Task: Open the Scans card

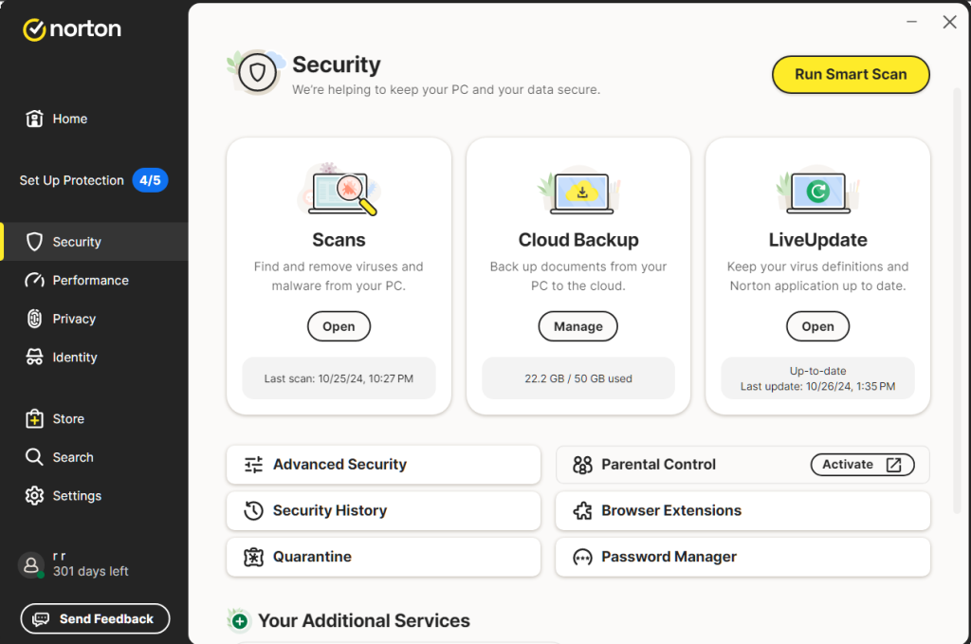Action: (x=339, y=326)
